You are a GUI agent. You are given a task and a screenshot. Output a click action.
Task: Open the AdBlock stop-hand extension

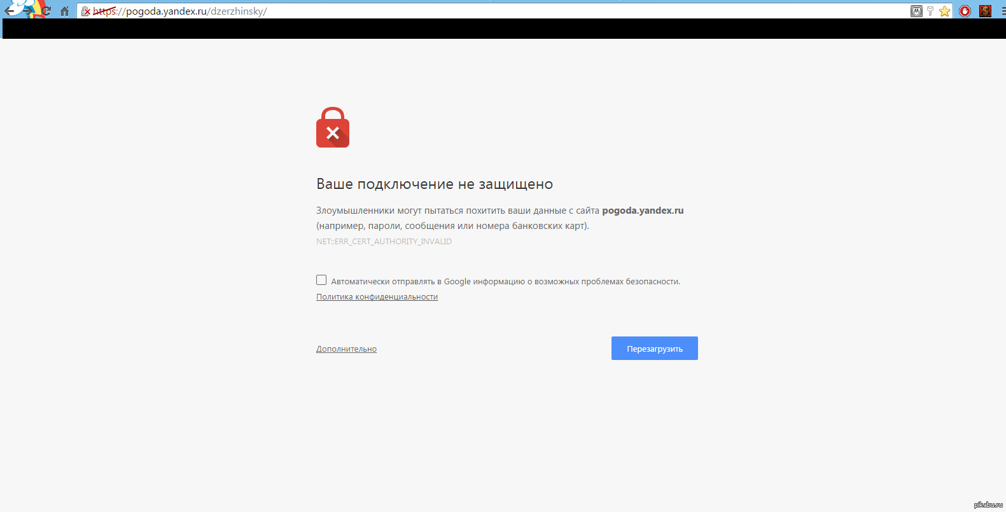pyautogui.click(x=965, y=11)
